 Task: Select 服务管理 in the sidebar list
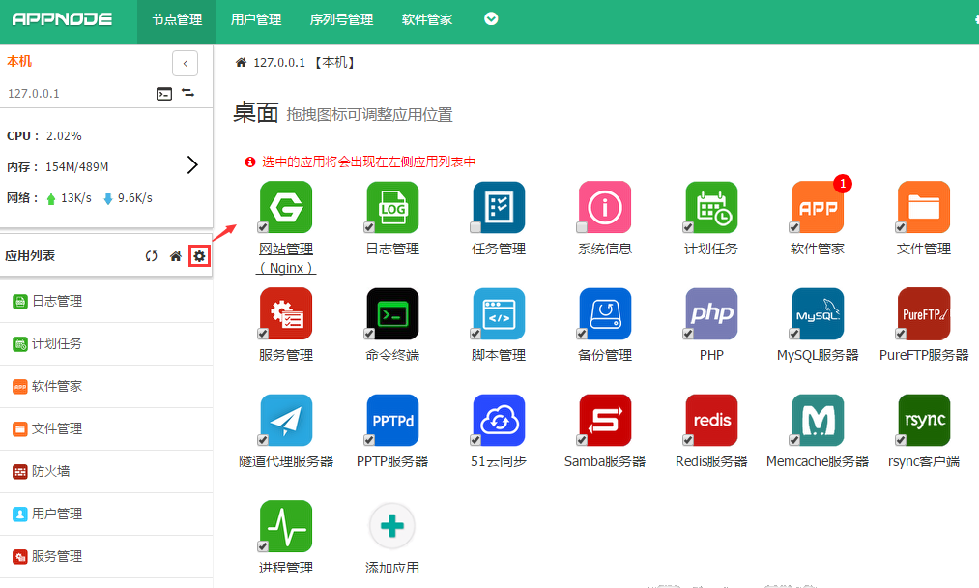(x=106, y=556)
